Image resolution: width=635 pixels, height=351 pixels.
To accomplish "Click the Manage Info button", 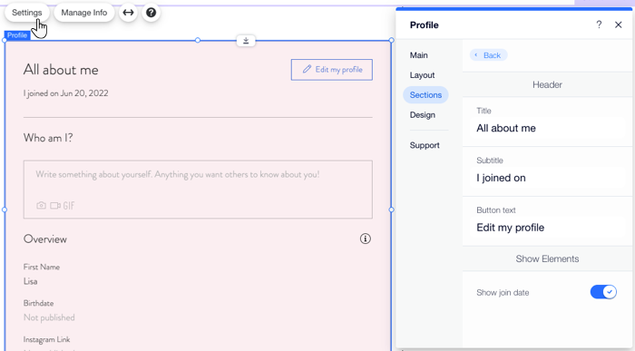I will (x=84, y=13).
